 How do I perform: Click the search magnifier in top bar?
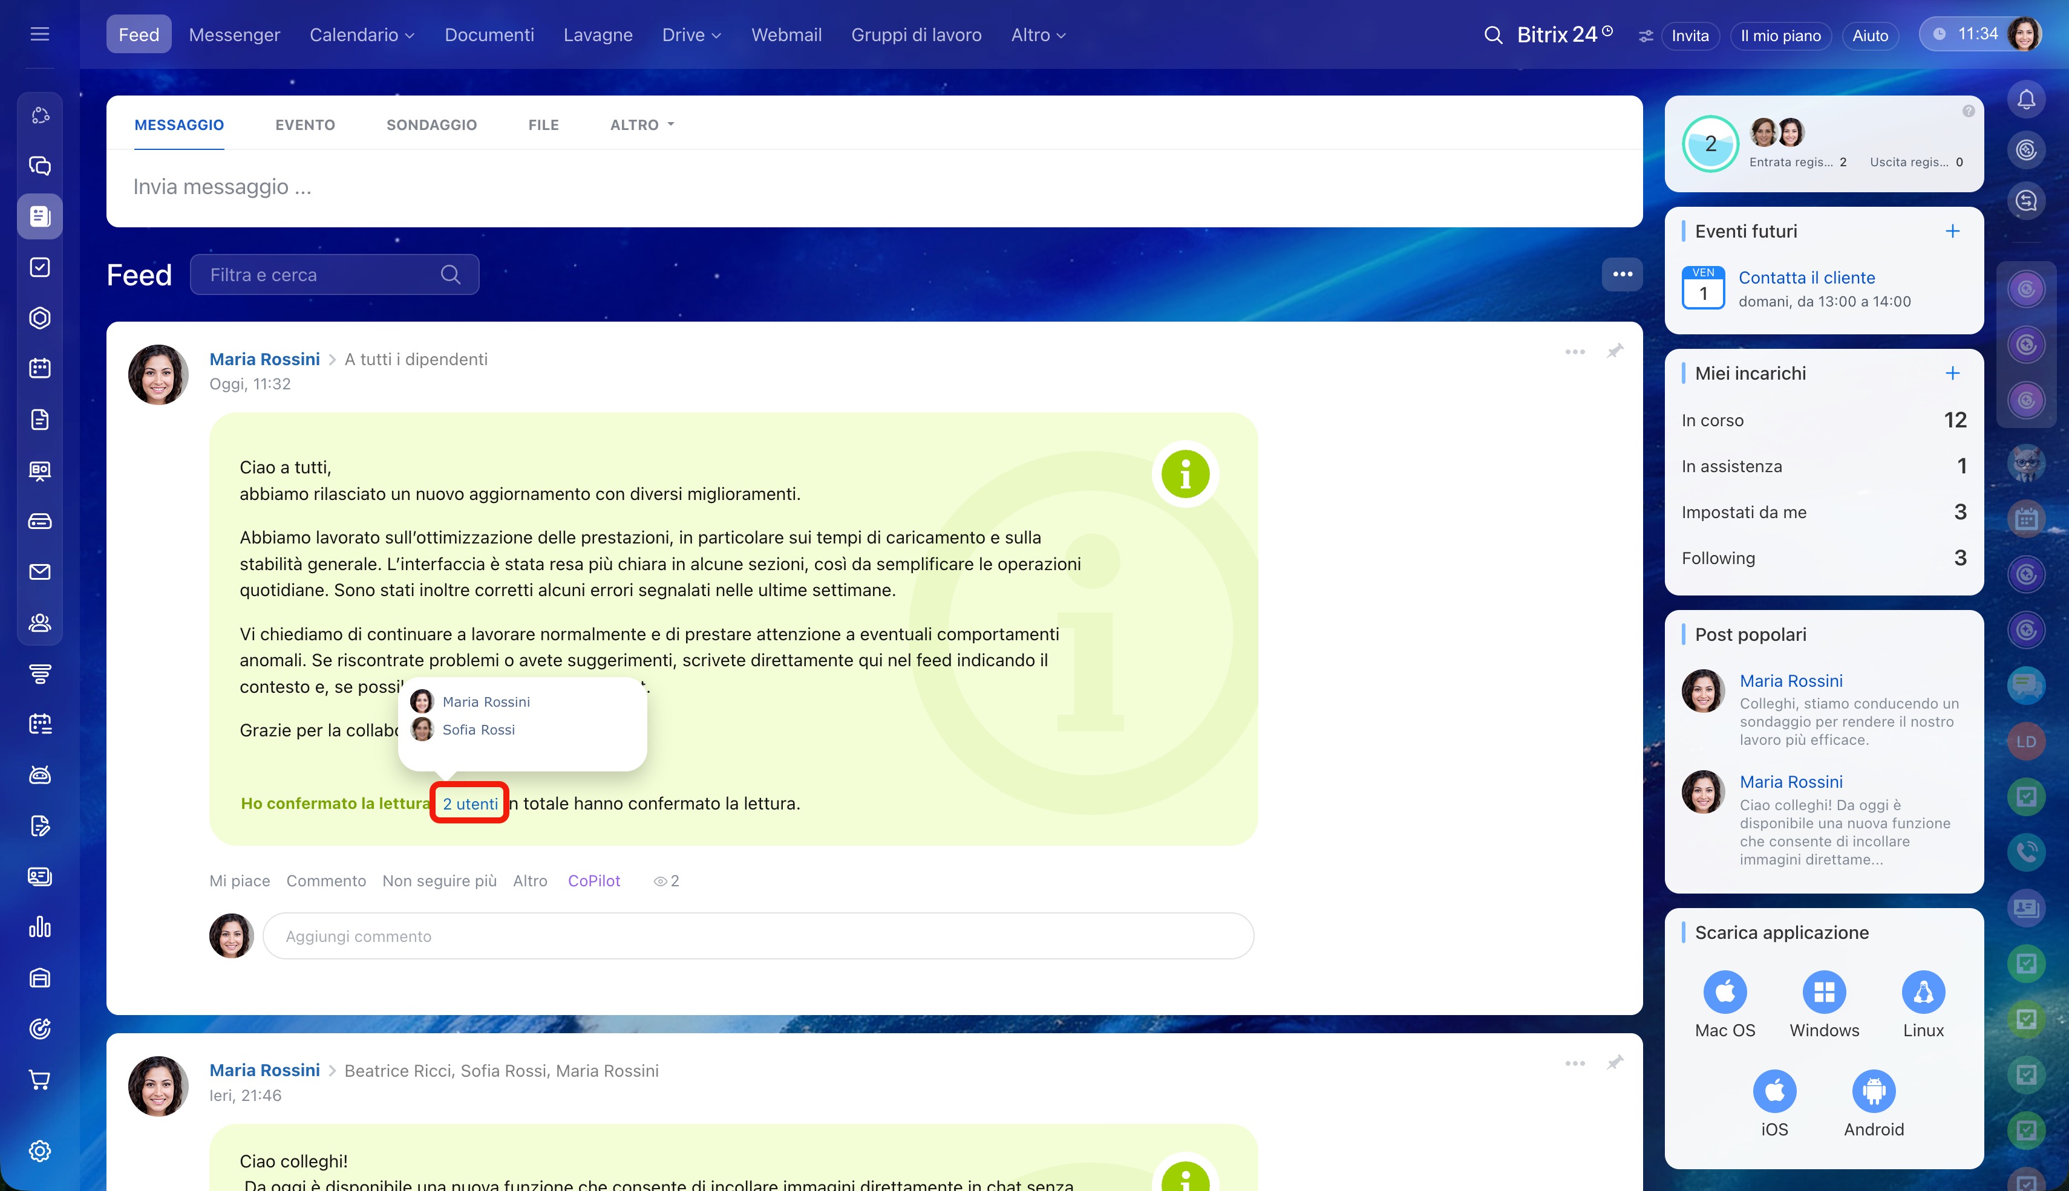point(1493,35)
